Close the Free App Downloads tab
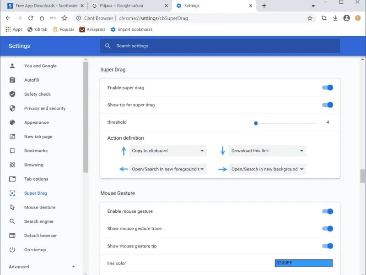The height and width of the screenshot is (275, 366). (x=82, y=5)
